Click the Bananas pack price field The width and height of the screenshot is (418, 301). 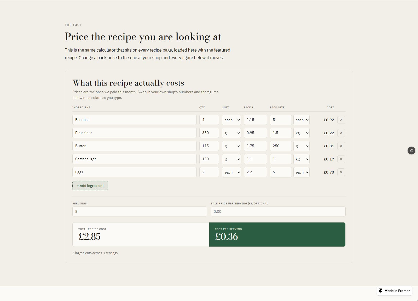[x=256, y=120]
